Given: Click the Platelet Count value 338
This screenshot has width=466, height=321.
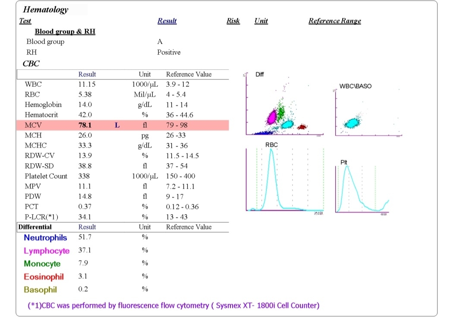Looking at the screenshot, I should pyautogui.click(x=84, y=176).
